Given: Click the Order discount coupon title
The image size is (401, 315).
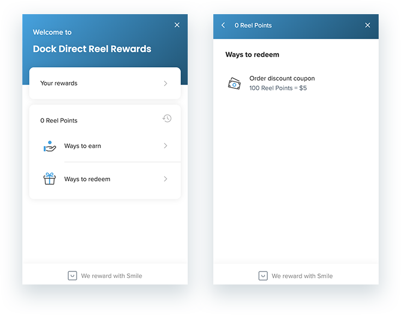Looking at the screenshot, I should point(282,78).
